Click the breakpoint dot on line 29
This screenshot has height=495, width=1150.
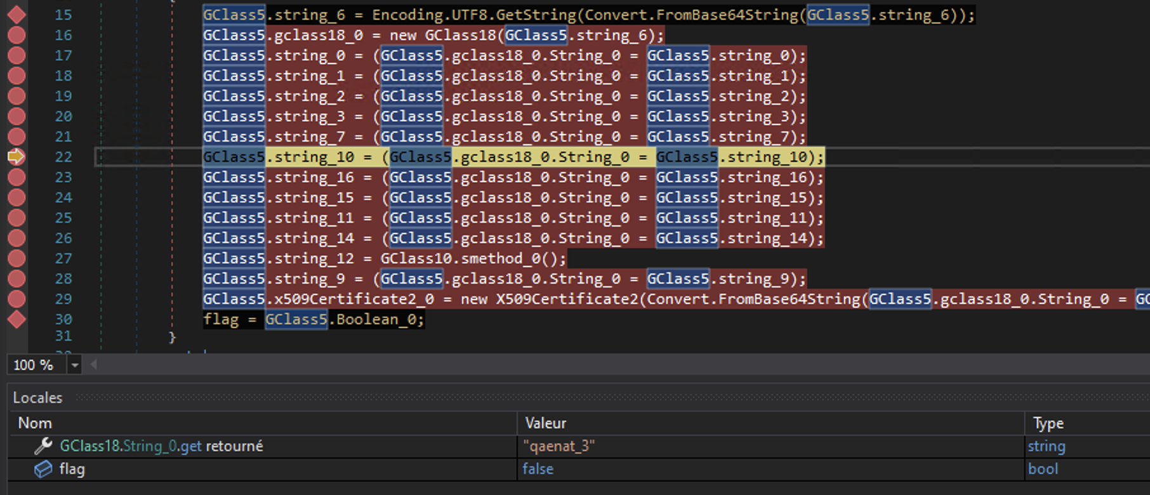(x=17, y=299)
